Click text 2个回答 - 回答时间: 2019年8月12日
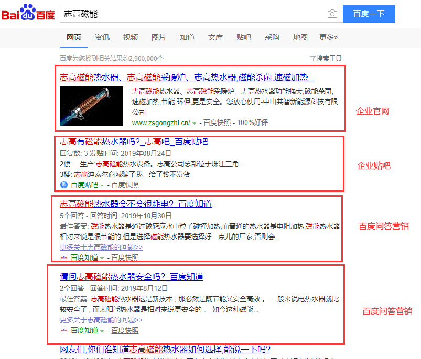This screenshot has height=359, width=421. coord(114,288)
